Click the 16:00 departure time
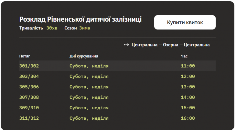 (x=188, y=118)
